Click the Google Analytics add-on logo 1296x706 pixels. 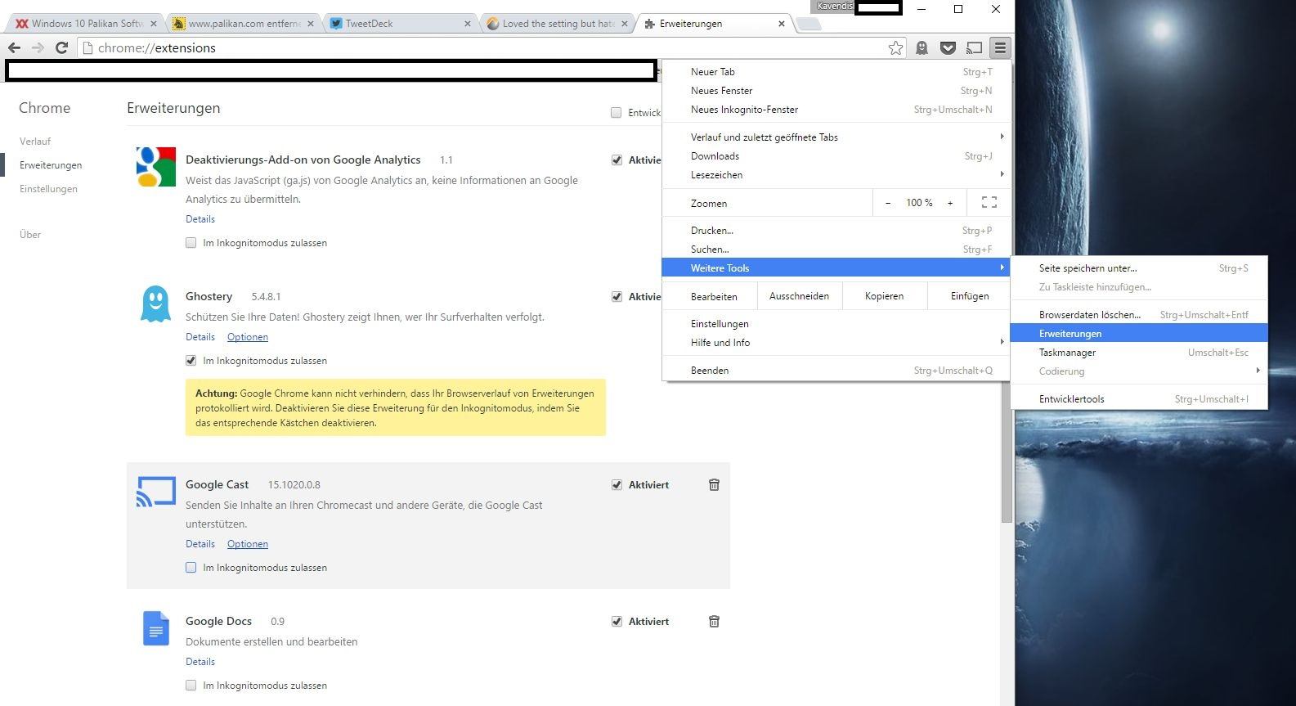156,167
